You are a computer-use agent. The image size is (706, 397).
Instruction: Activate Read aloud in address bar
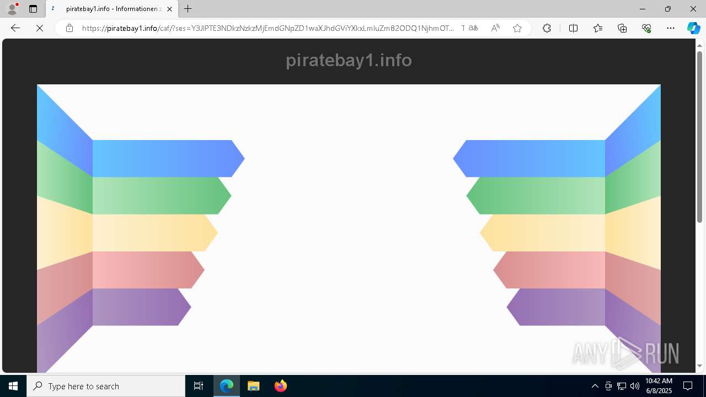coord(495,28)
